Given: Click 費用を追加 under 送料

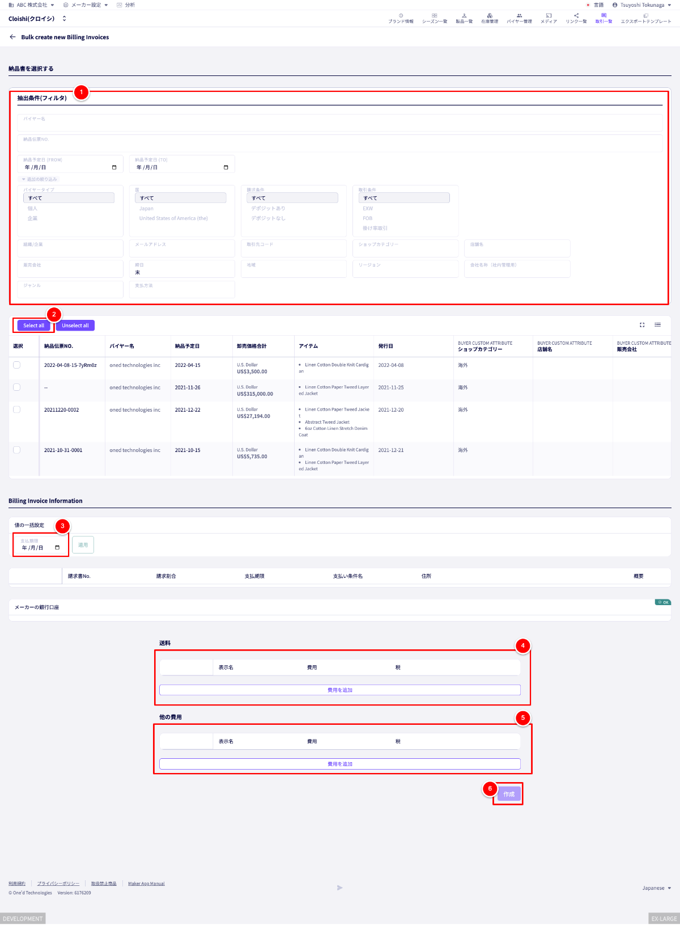Looking at the screenshot, I should coord(340,690).
